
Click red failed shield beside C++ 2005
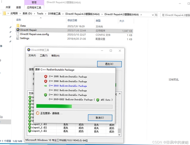click(x=46, y=76)
